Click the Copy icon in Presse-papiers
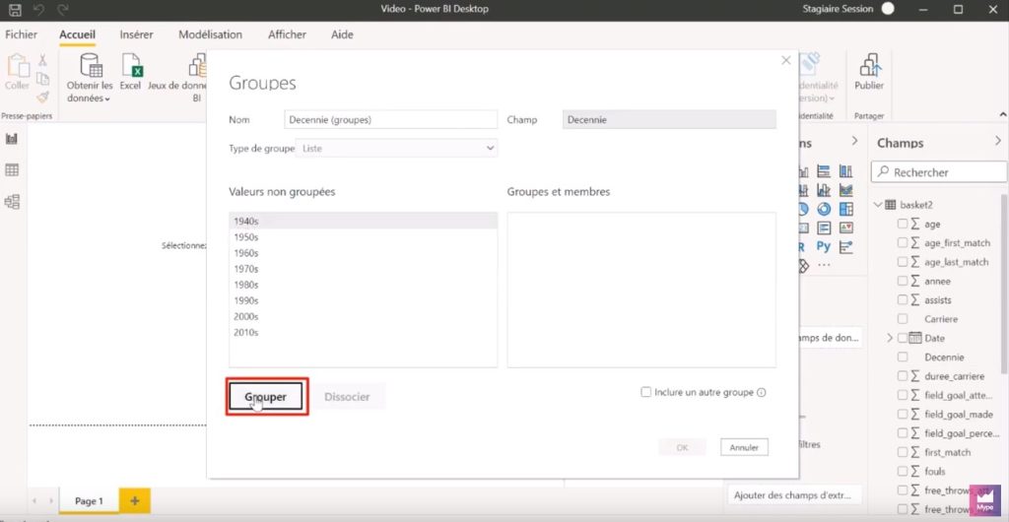This screenshot has height=522, width=1009. pos(42,79)
